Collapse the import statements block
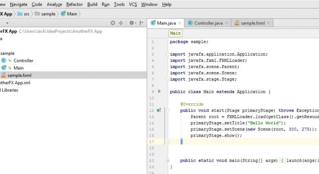The image size is (319, 174). [x=168, y=54]
